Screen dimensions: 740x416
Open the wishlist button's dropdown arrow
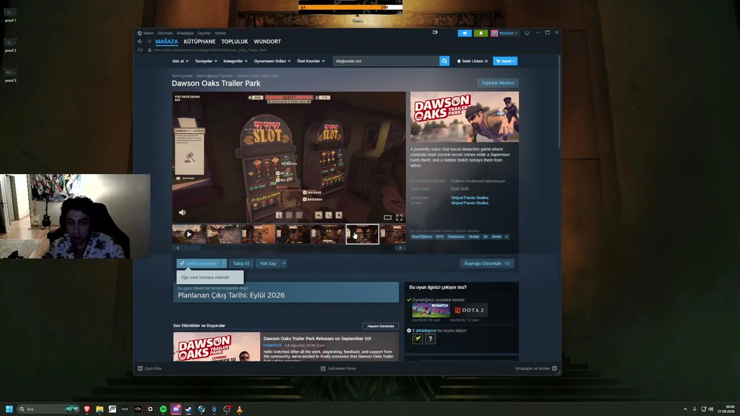coord(224,263)
